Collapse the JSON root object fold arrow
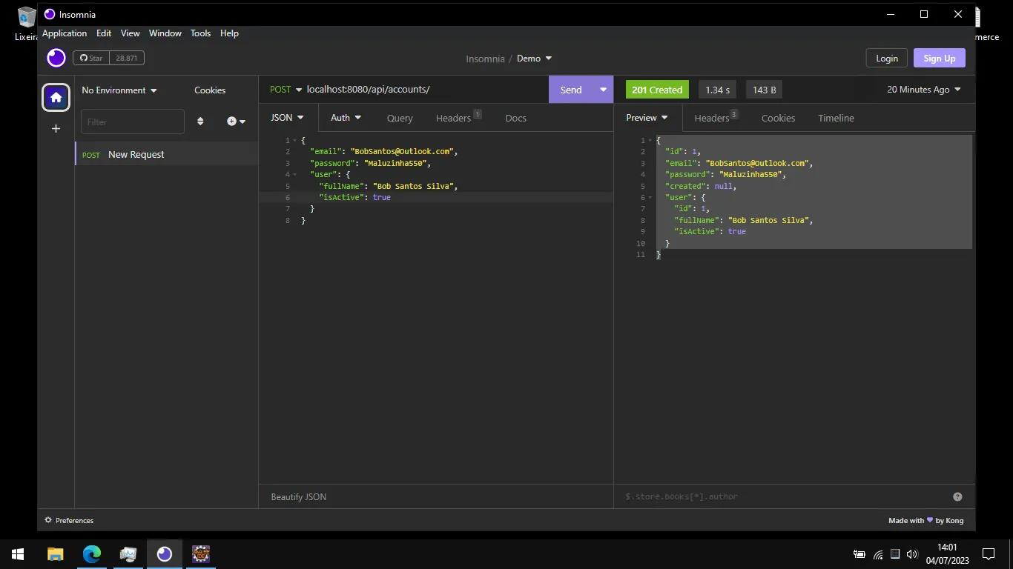Viewport: 1013px width, 569px height. coord(294,140)
